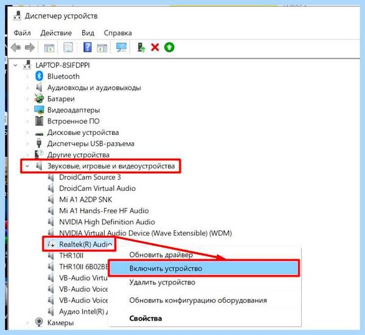Expand the Встроенное ПО category arrow
This screenshot has height=335, width=365.
pyautogui.click(x=27, y=121)
